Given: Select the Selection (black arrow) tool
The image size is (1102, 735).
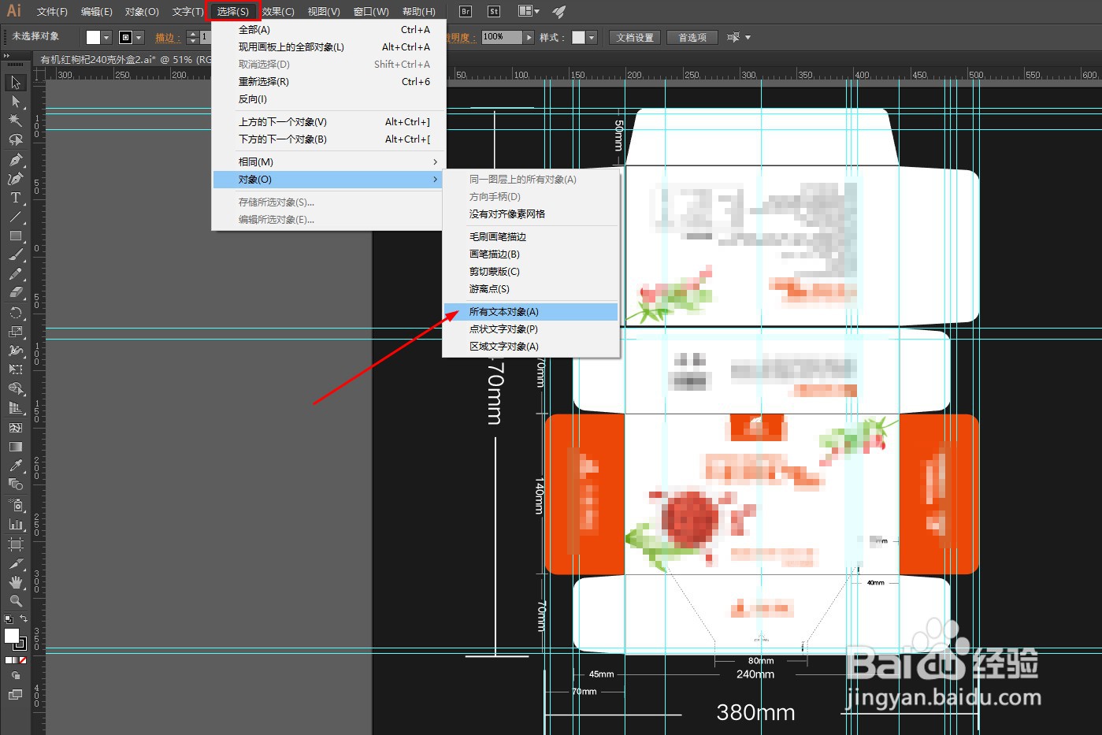Looking at the screenshot, I should click(x=16, y=83).
